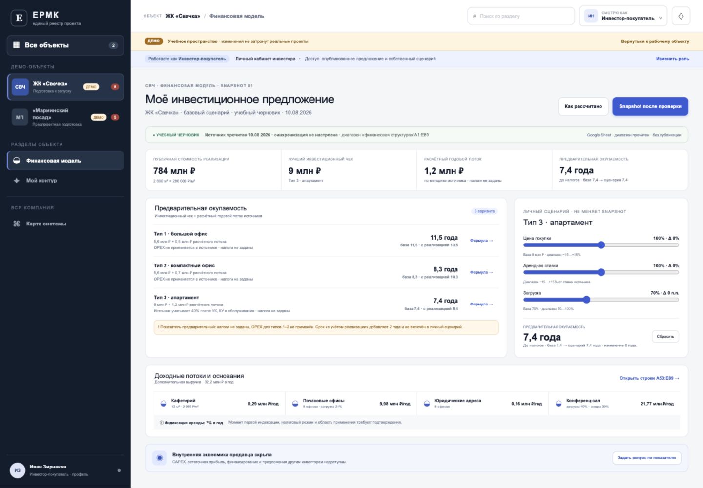Viewport: 703px width, 488px height.
Task: Click the Изменить роль link
Action: 673,59
